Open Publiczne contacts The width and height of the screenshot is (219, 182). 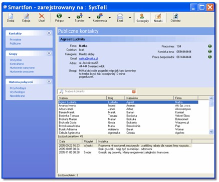(x=15, y=43)
